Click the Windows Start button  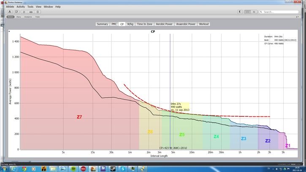pos(5,168)
